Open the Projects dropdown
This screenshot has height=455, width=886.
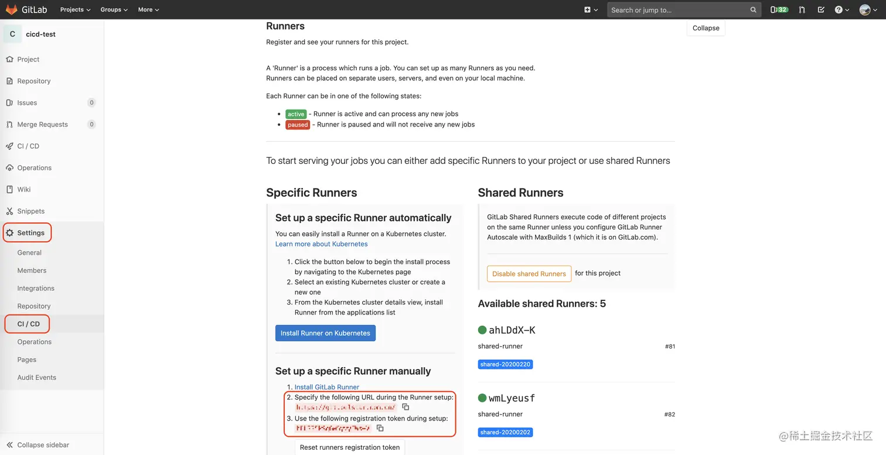[74, 9]
